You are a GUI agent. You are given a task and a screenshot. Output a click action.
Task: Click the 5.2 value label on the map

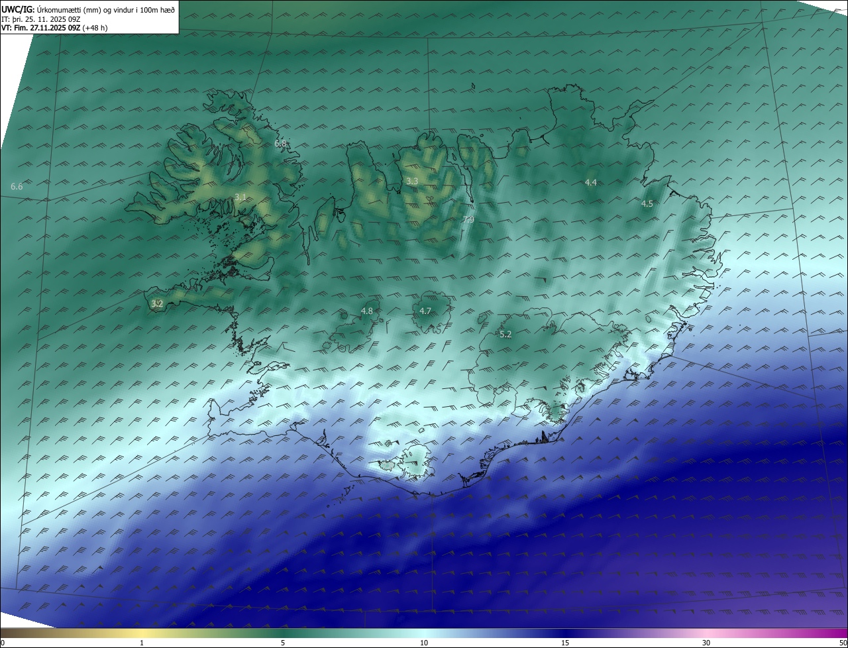[x=505, y=335]
